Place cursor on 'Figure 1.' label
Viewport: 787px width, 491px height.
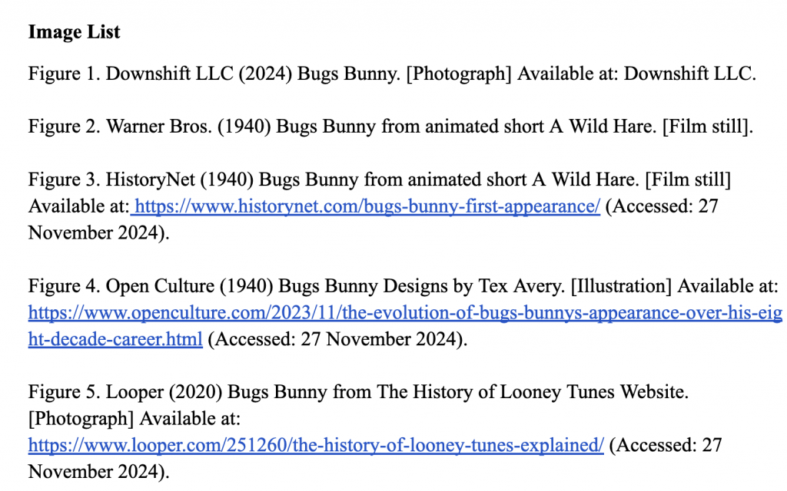pyautogui.click(x=65, y=74)
